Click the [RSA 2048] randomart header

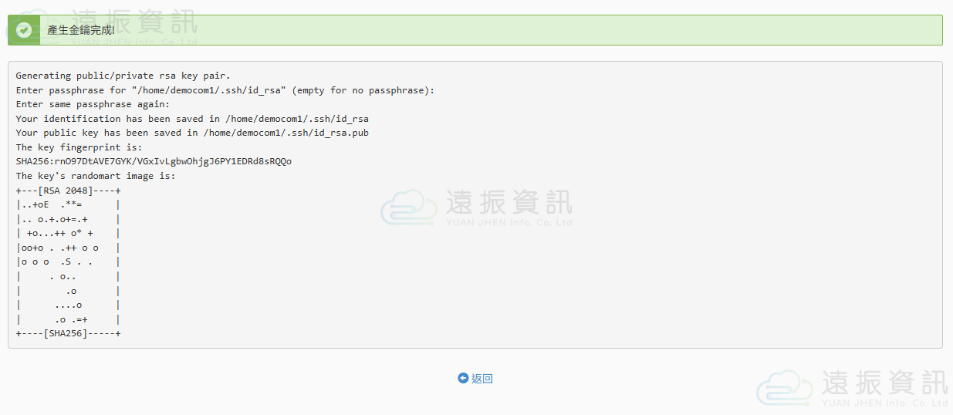[68, 190]
